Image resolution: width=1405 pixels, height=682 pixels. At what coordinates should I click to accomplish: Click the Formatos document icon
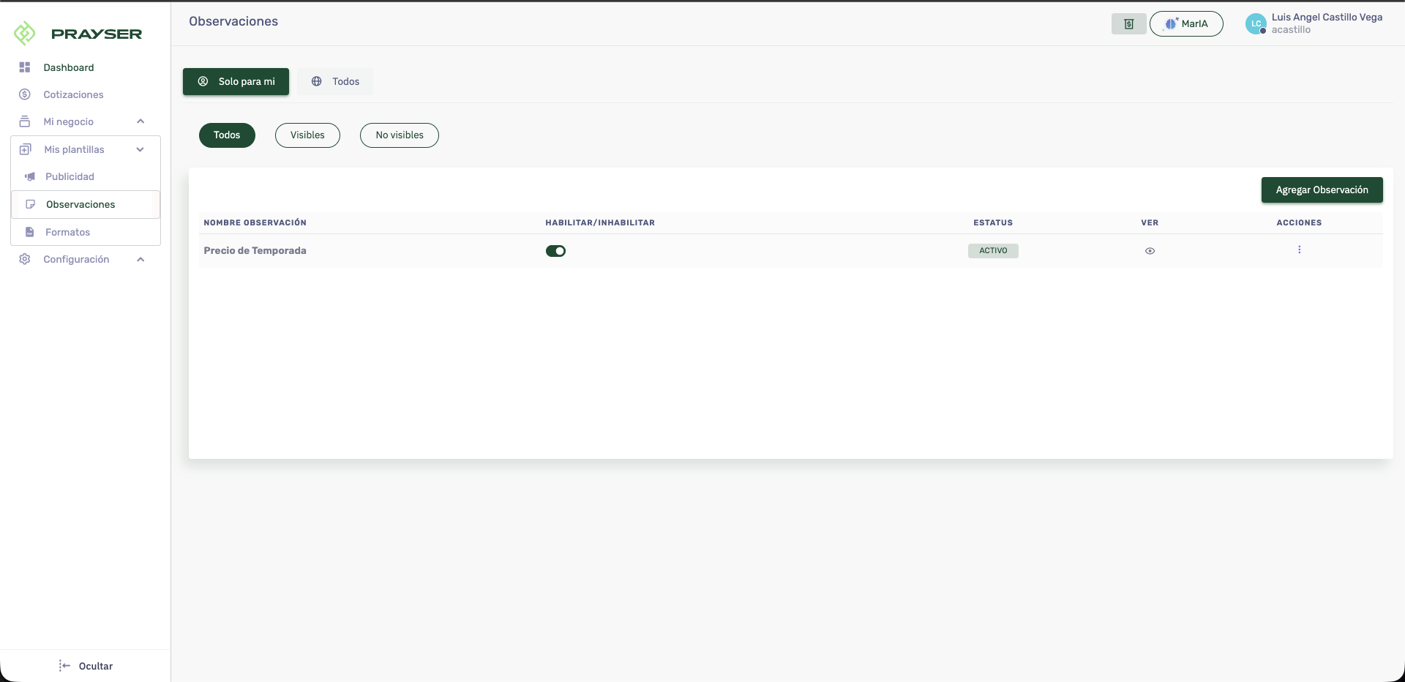[x=30, y=232]
